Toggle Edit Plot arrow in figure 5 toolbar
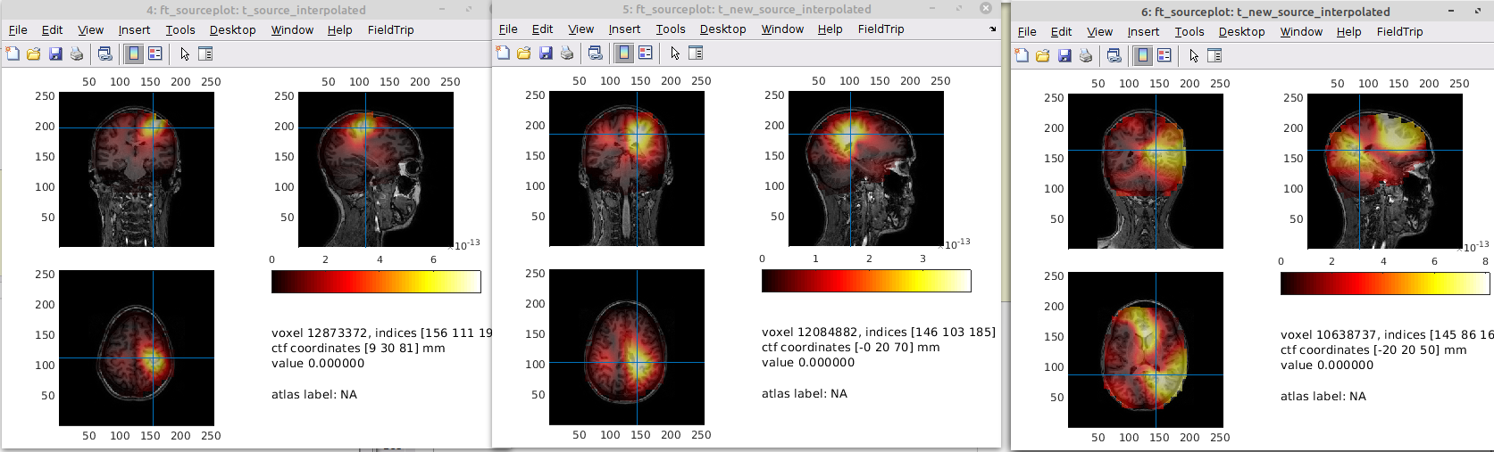Viewport: 1494px width, 452px height. (675, 53)
